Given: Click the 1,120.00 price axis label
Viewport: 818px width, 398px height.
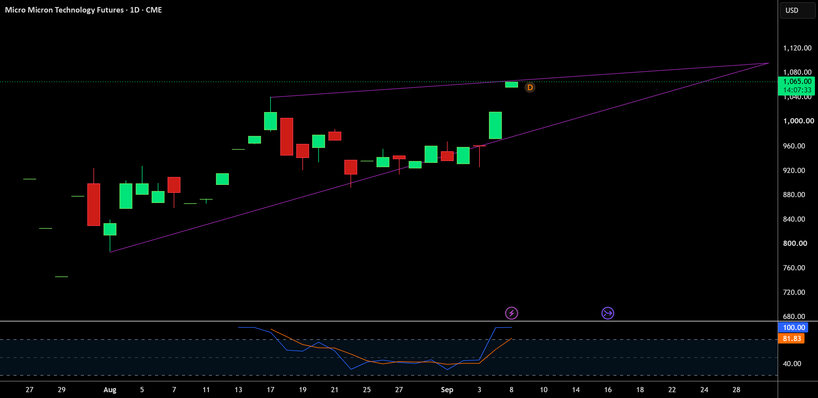Looking at the screenshot, I should 797,48.
